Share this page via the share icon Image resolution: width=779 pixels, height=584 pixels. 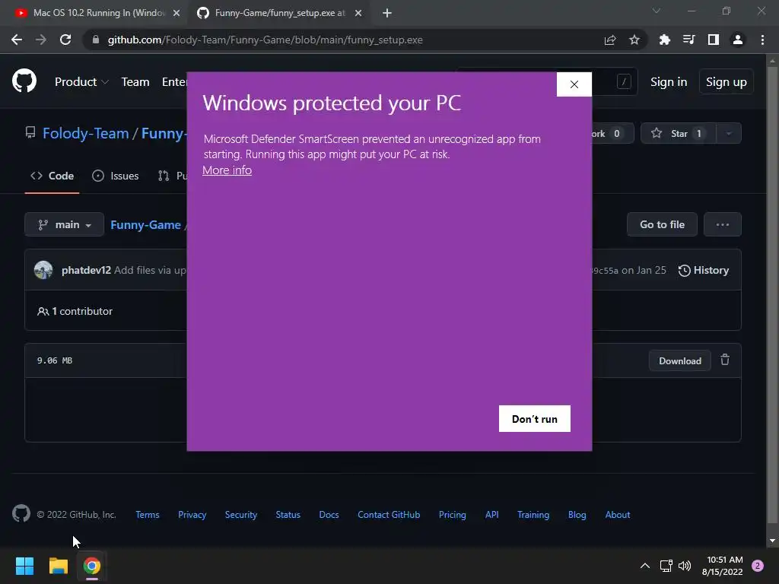pyautogui.click(x=609, y=40)
